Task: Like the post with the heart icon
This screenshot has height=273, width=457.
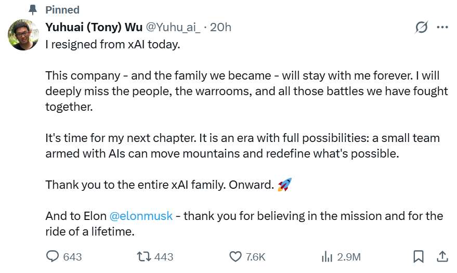Action: [x=236, y=257]
